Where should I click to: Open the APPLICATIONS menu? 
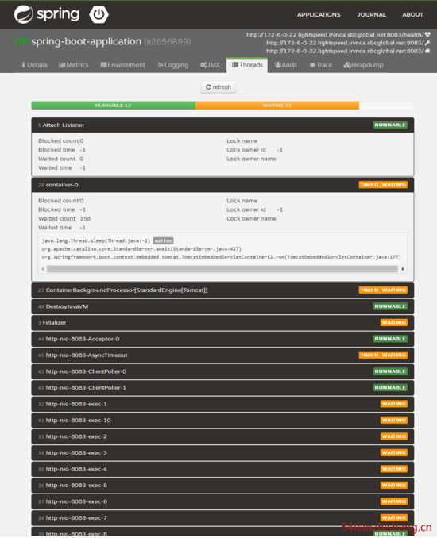[319, 15]
